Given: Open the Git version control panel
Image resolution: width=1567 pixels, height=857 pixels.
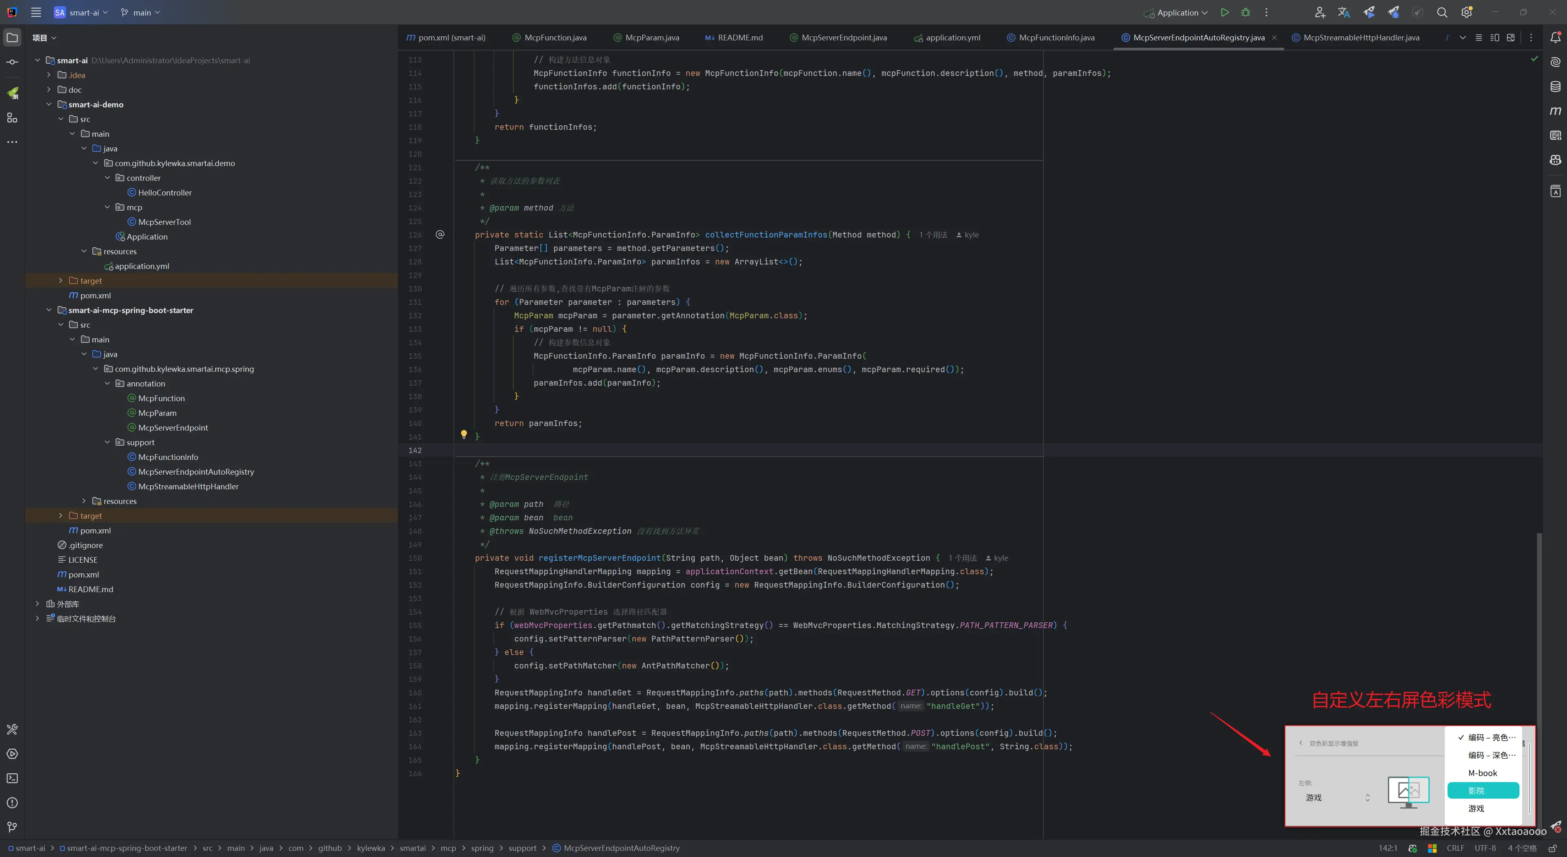Looking at the screenshot, I should pos(12,826).
